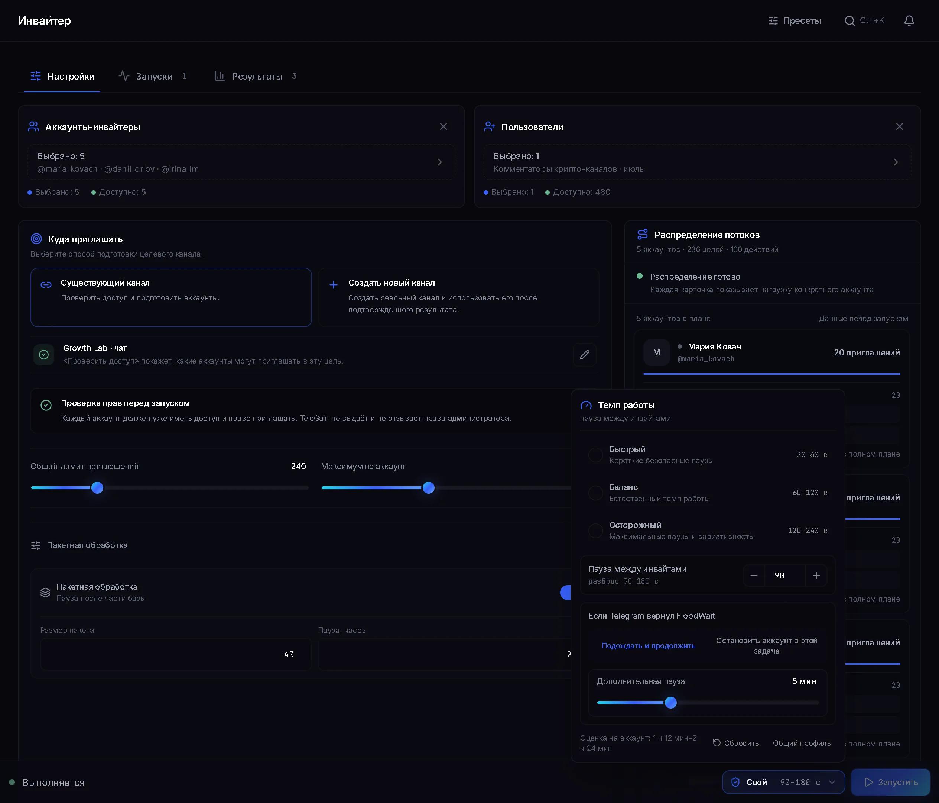Click the Проверка прав check icon
The width and height of the screenshot is (939, 803).
tap(46, 405)
